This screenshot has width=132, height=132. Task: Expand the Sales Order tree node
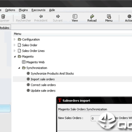[x=15, y=45]
